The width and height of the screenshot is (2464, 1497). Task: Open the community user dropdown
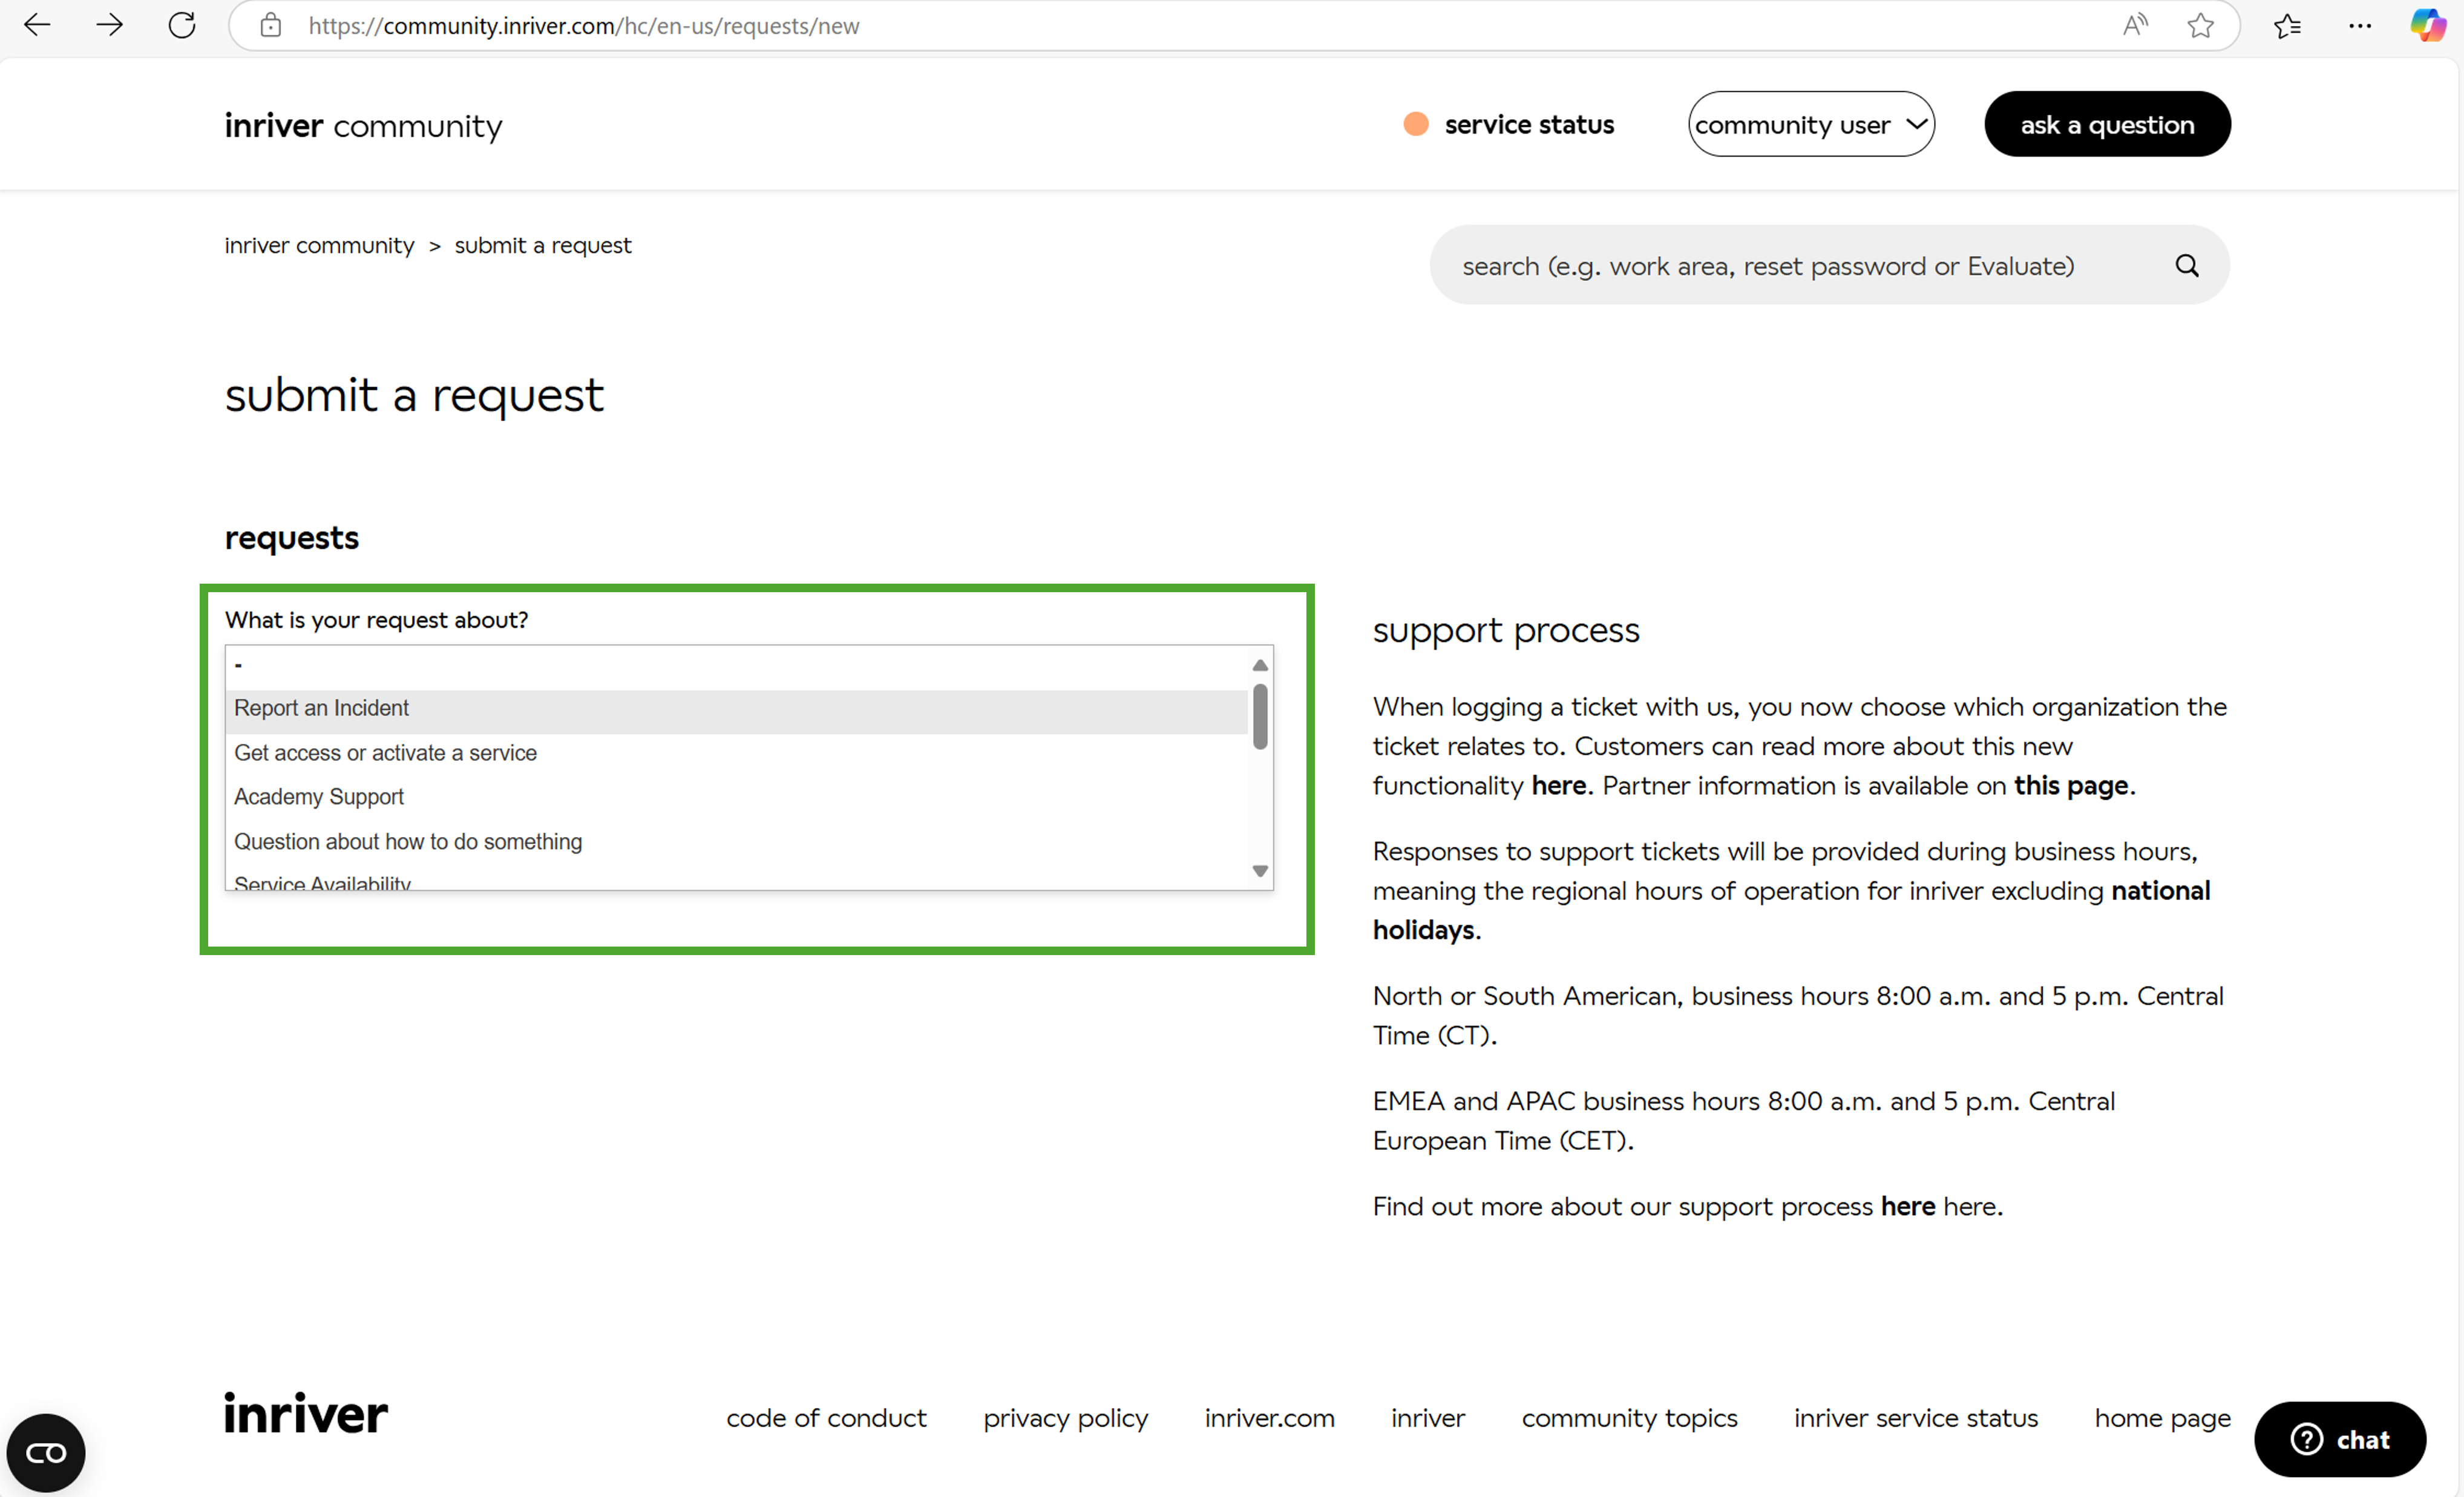(1811, 124)
